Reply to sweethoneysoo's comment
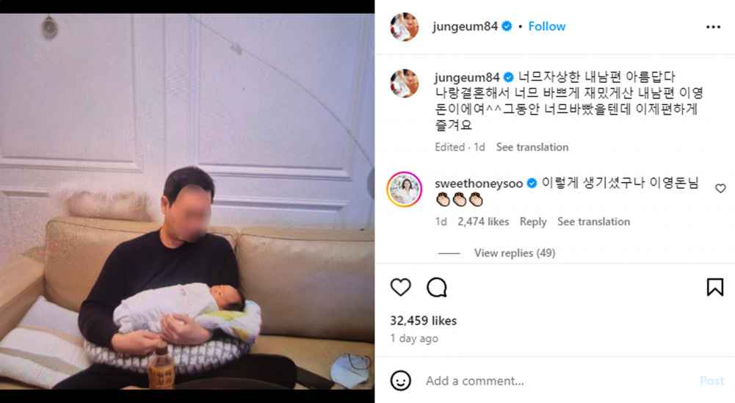Screen dimensions: 735x403 click(x=533, y=222)
